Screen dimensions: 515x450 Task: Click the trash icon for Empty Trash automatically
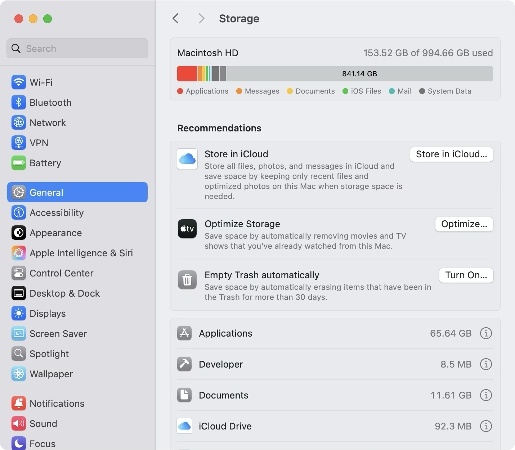pos(187,280)
